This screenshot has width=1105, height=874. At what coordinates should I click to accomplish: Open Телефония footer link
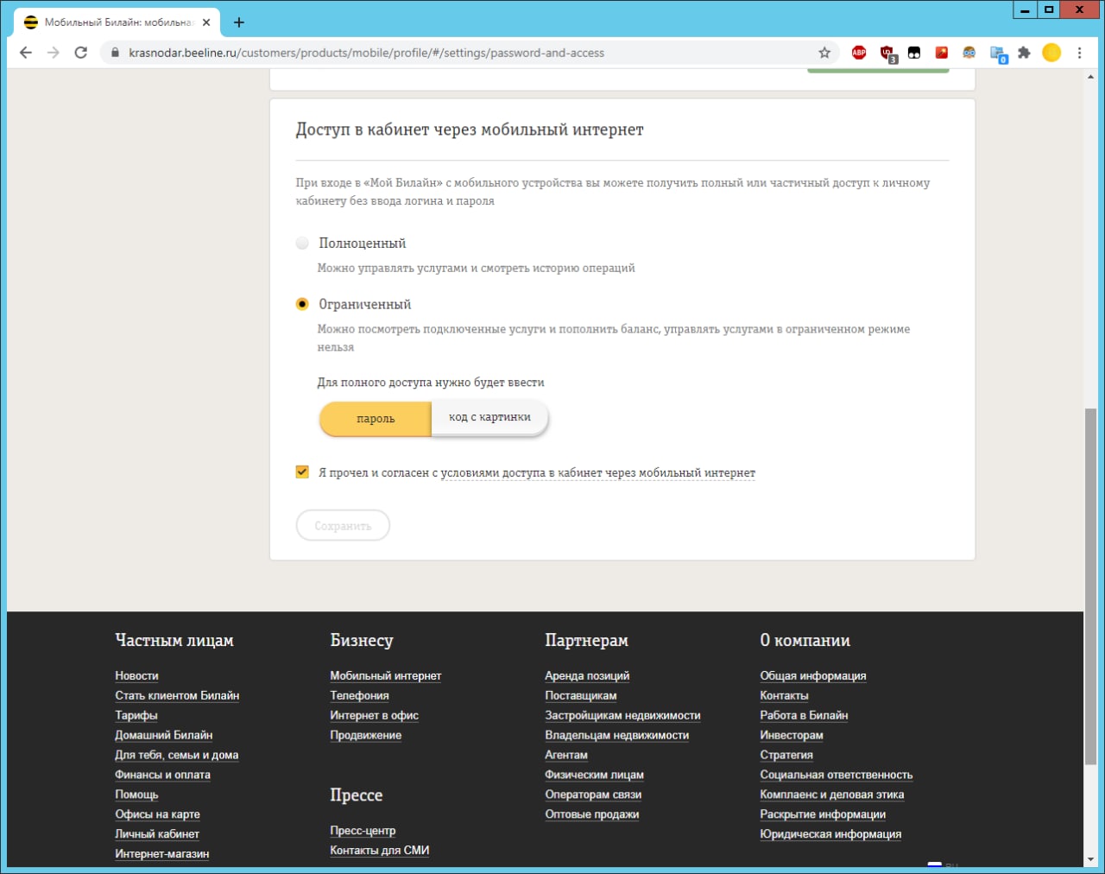click(359, 695)
